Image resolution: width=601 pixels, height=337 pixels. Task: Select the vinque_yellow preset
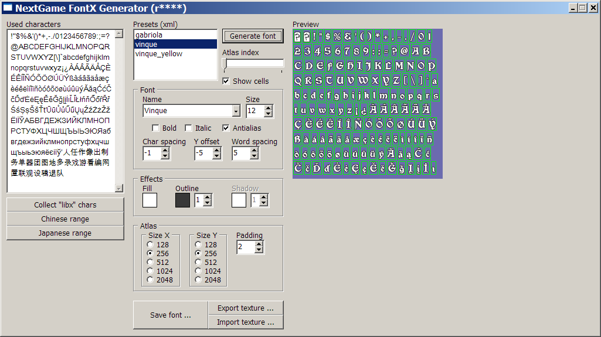click(x=175, y=54)
